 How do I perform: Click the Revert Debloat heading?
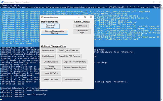tap(82, 21)
